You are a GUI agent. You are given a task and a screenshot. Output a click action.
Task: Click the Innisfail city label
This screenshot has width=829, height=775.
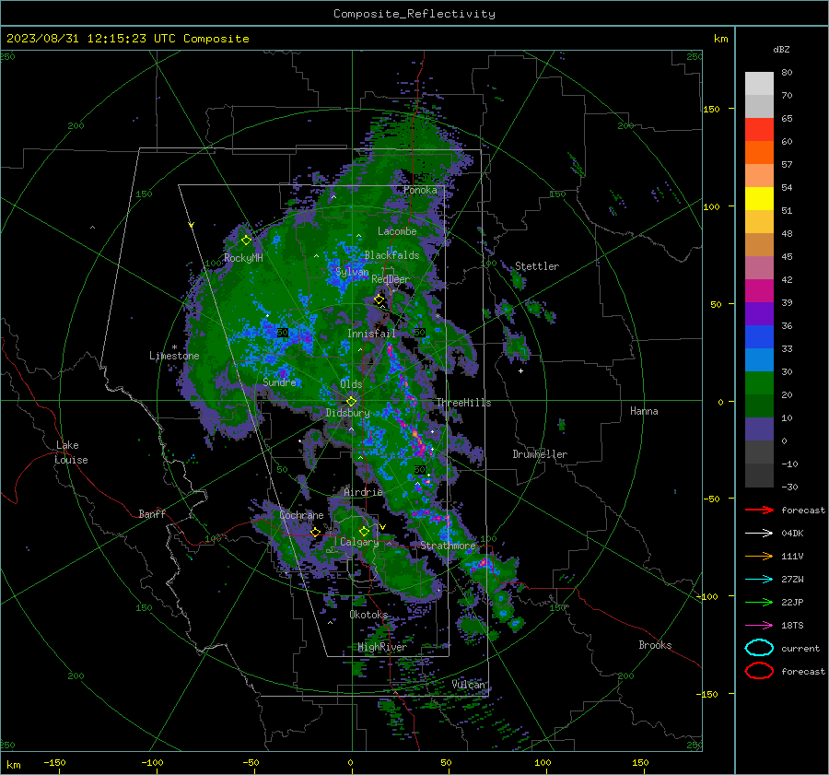(x=371, y=334)
